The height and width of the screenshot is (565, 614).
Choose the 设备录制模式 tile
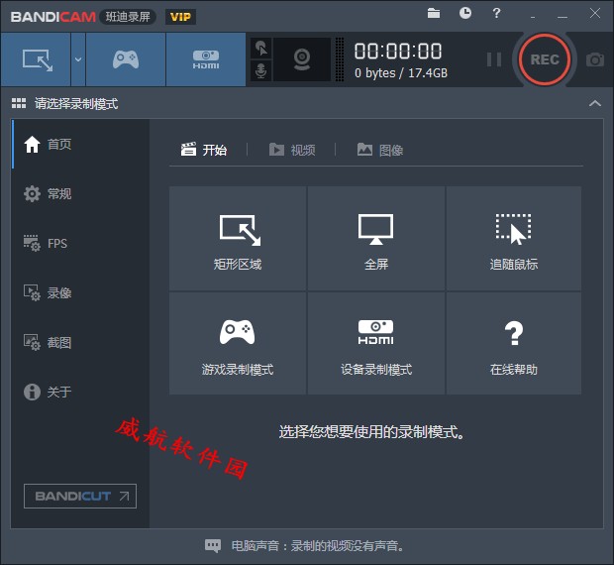point(376,343)
